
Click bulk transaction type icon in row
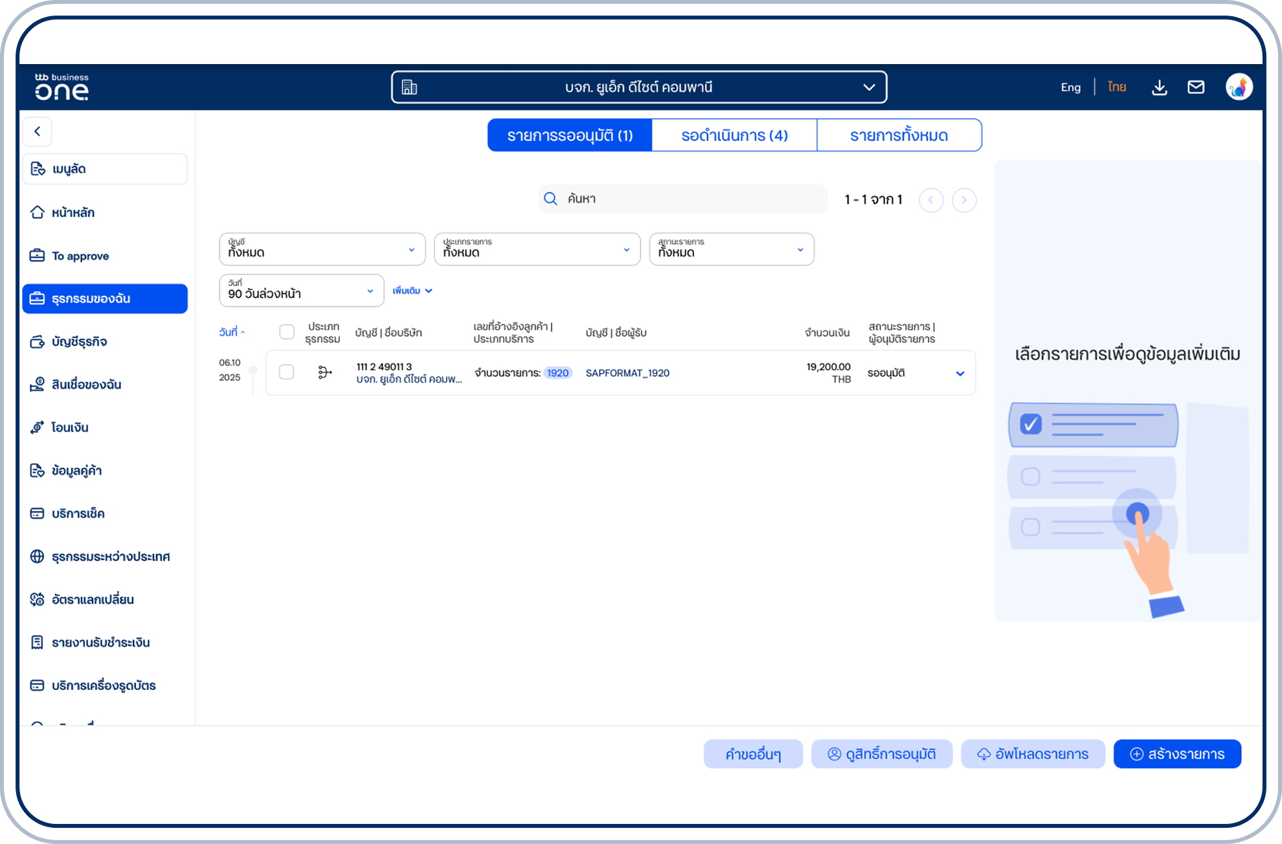click(325, 372)
